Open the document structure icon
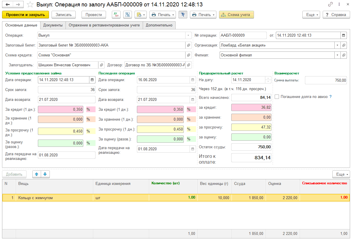This screenshot has height=241, width=353. [x=128, y=15]
